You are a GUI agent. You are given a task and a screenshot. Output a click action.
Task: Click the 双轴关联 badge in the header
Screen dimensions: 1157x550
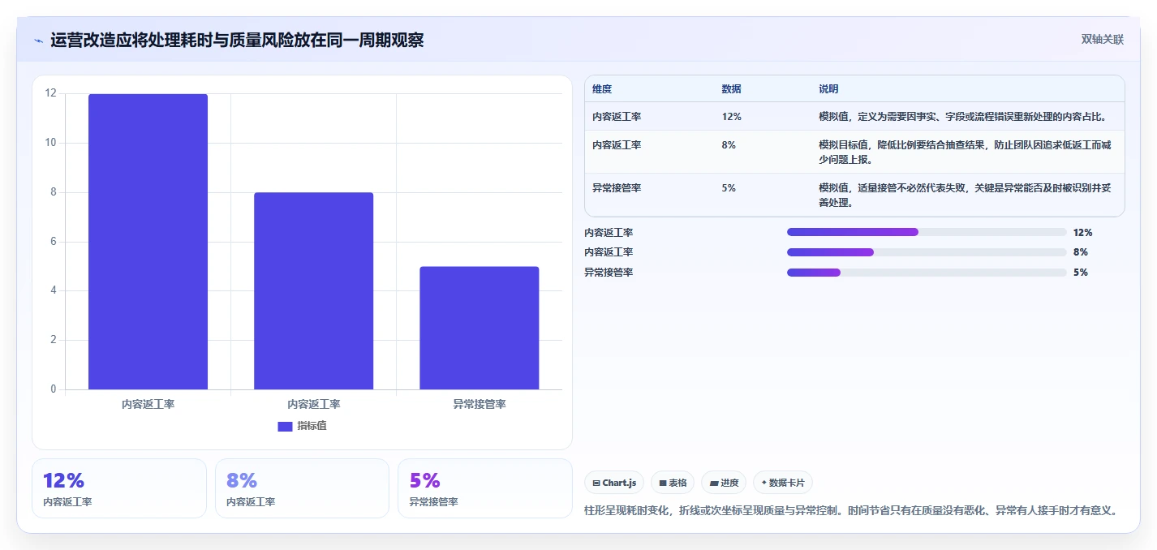point(1102,40)
